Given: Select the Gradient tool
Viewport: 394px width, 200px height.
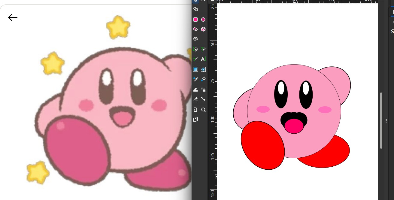Looking at the screenshot, I should pyautogui.click(x=195, y=69).
